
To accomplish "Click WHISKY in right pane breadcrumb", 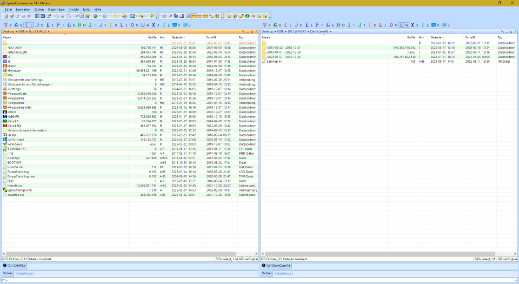I will pos(297,31).
